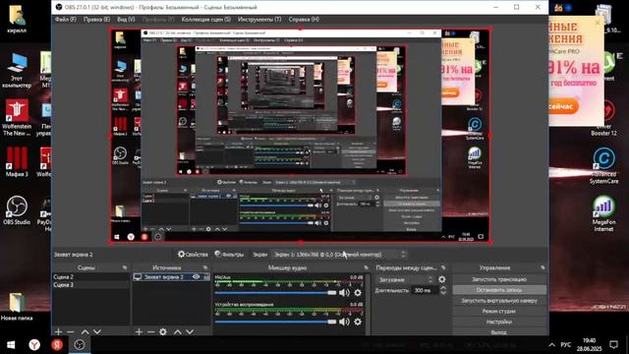Launch MegaFon Internet desktop shortcut
Viewport: 629px width, 354px height.
(x=603, y=213)
